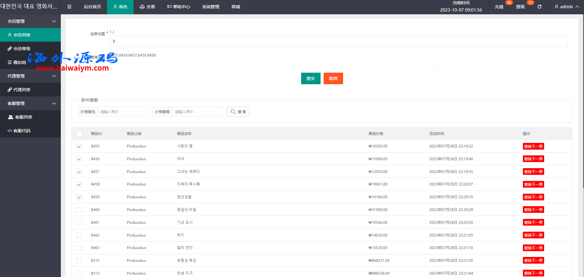This screenshot has height=277, width=584.
Task: Click the magnifier 搜索 search button
Action: pyautogui.click(x=238, y=112)
